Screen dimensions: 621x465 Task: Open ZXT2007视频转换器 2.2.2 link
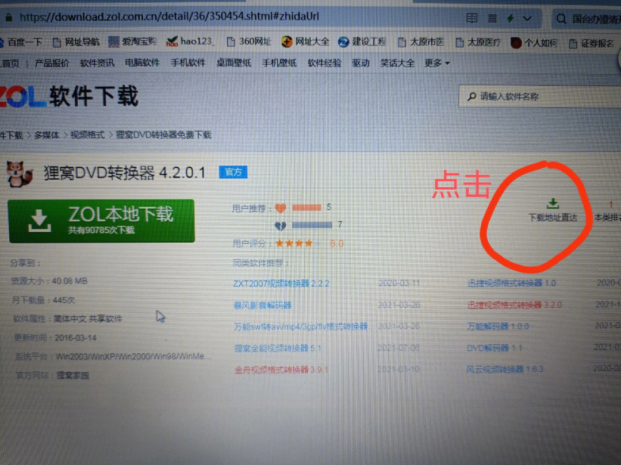(x=281, y=283)
